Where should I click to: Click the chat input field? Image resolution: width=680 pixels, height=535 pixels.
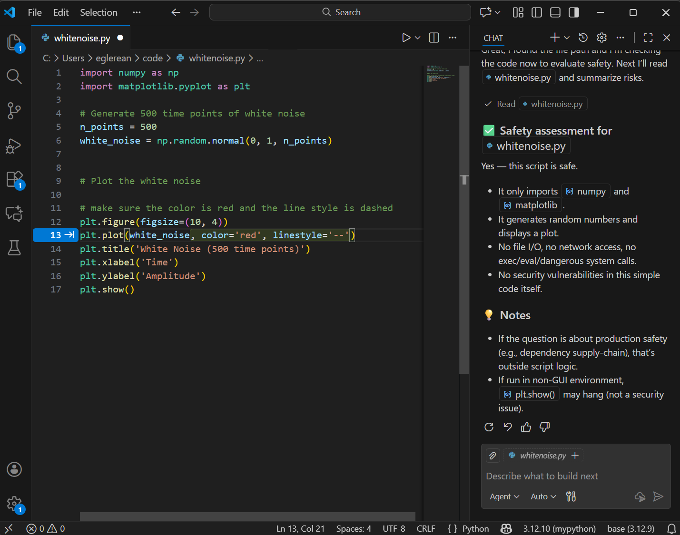pyautogui.click(x=575, y=476)
